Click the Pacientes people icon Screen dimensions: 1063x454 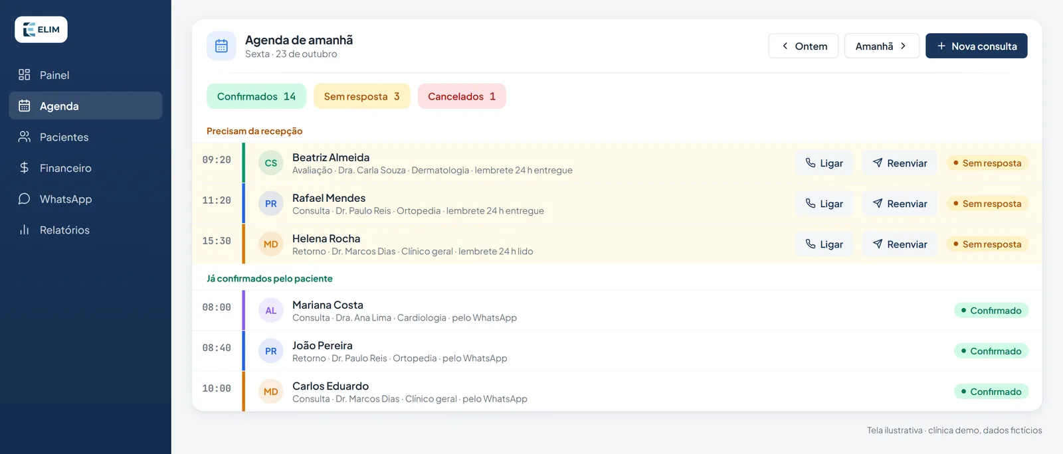tap(25, 137)
